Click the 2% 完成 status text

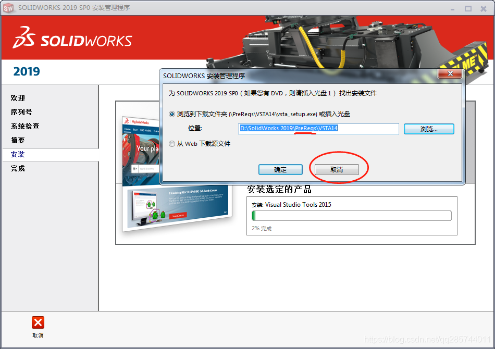(x=262, y=229)
